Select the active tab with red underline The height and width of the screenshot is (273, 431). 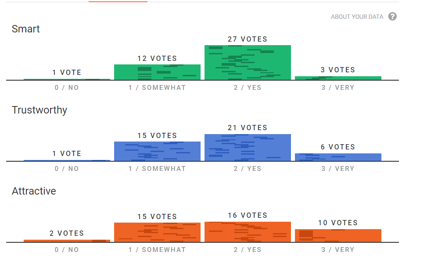[x=118, y=2]
